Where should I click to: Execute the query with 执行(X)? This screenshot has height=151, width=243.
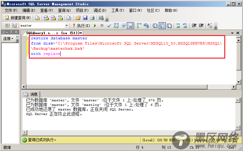tap(82, 25)
